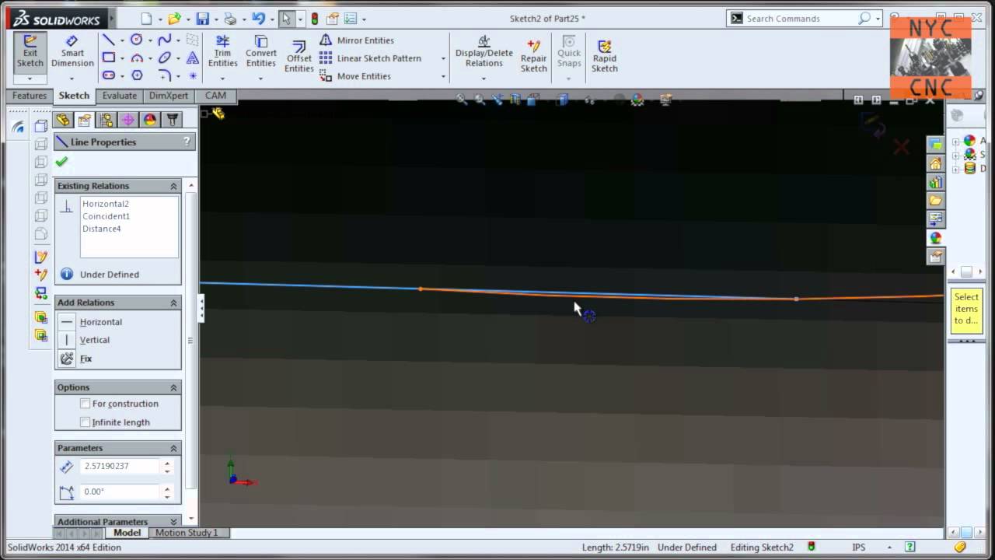Open Display/Delete Relations
This screenshot has width=995, height=560.
[x=484, y=51]
